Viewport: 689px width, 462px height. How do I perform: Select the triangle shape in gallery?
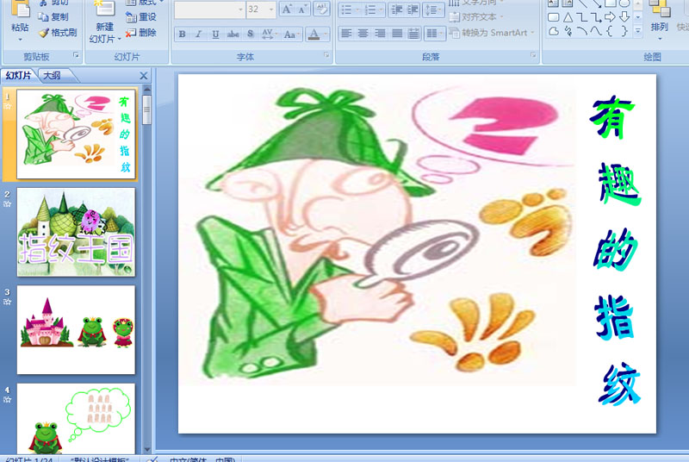pyautogui.click(x=568, y=17)
